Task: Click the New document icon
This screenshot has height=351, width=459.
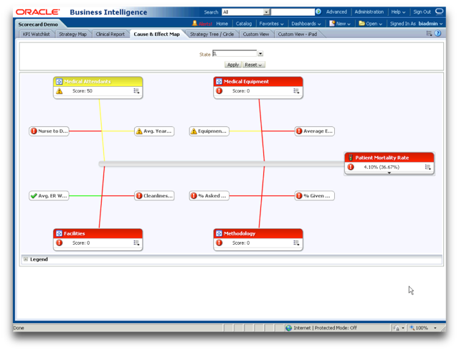Action: click(332, 23)
